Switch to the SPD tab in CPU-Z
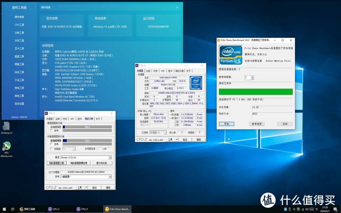The height and width of the screenshot is (213, 341). [162, 71]
